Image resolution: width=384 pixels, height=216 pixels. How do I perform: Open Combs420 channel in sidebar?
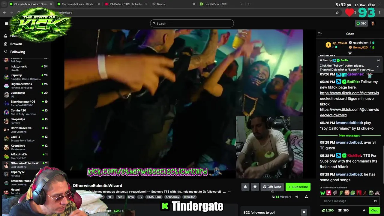25,112
